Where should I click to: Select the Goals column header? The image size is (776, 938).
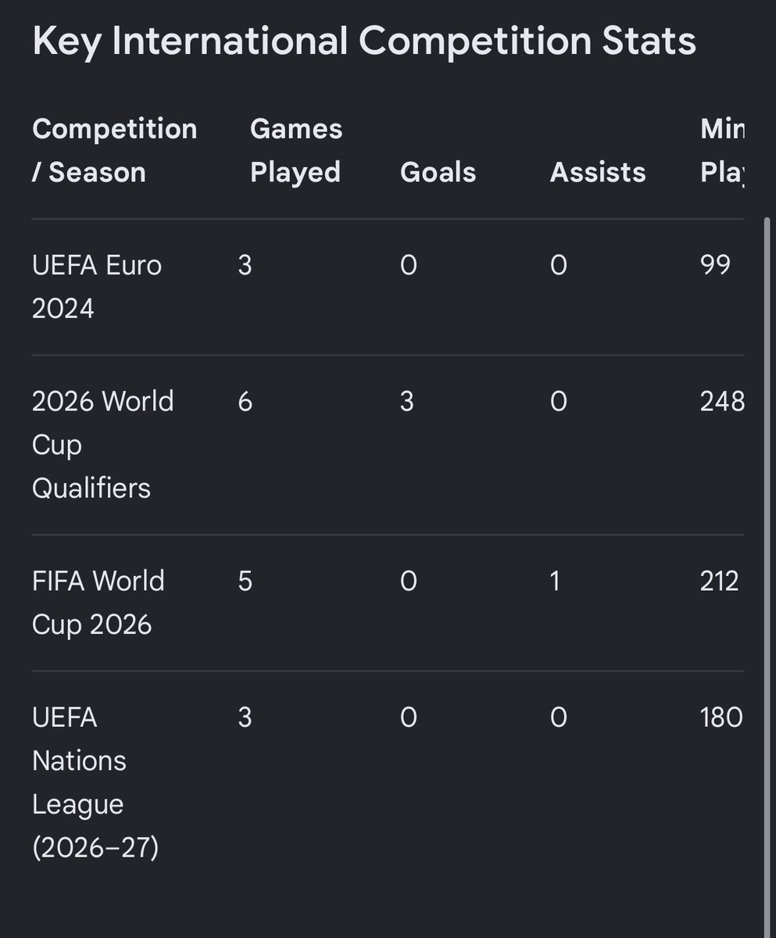(438, 172)
